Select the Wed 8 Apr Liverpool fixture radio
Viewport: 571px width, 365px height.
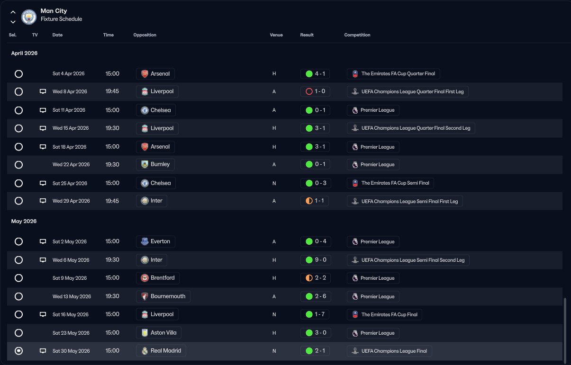coord(18,91)
